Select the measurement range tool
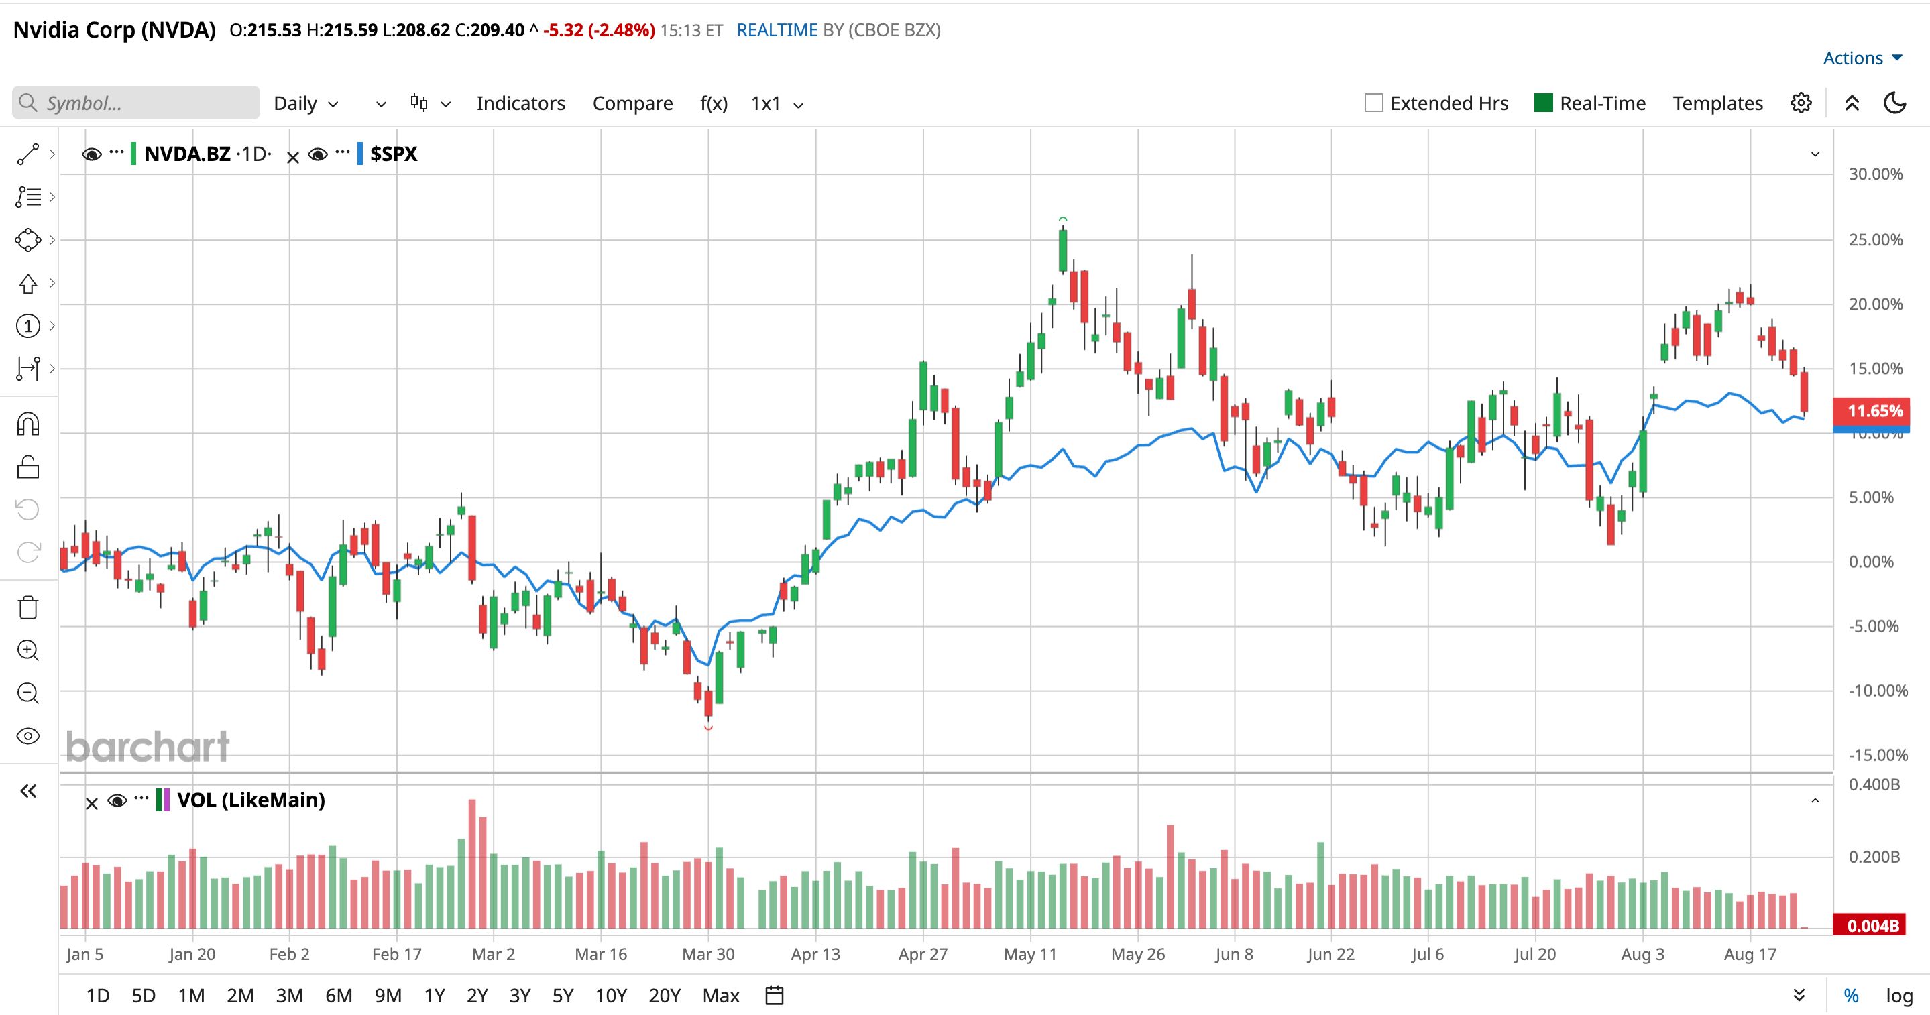This screenshot has height=1015, width=1930. click(27, 369)
